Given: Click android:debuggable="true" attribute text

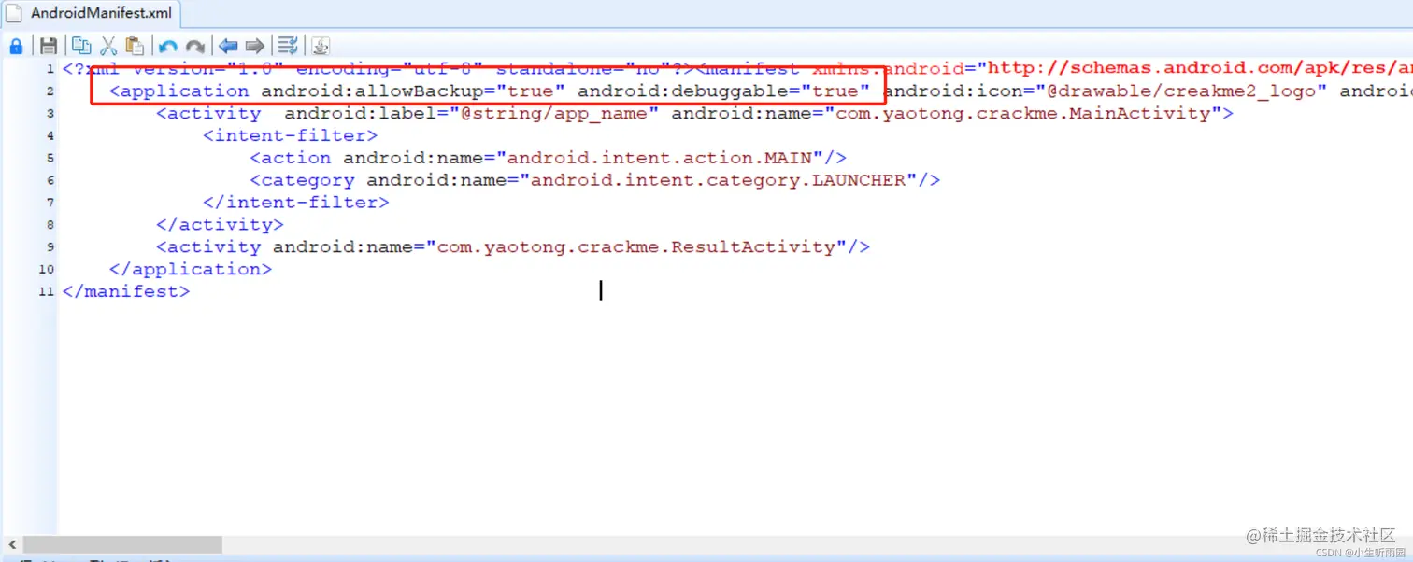Looking at the screenshot, I should 723,91.
